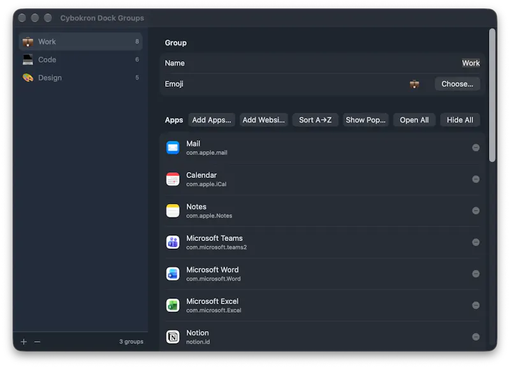510x368 pixels.
Task: Click the Microsoft Teams name label
Action: (214, 239)
